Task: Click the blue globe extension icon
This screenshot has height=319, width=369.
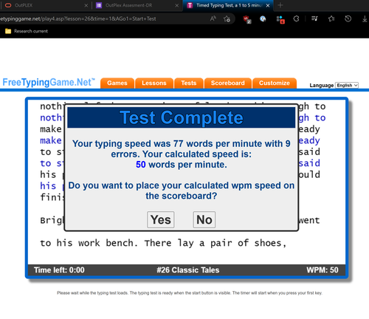Action: (x=263, y=18)
